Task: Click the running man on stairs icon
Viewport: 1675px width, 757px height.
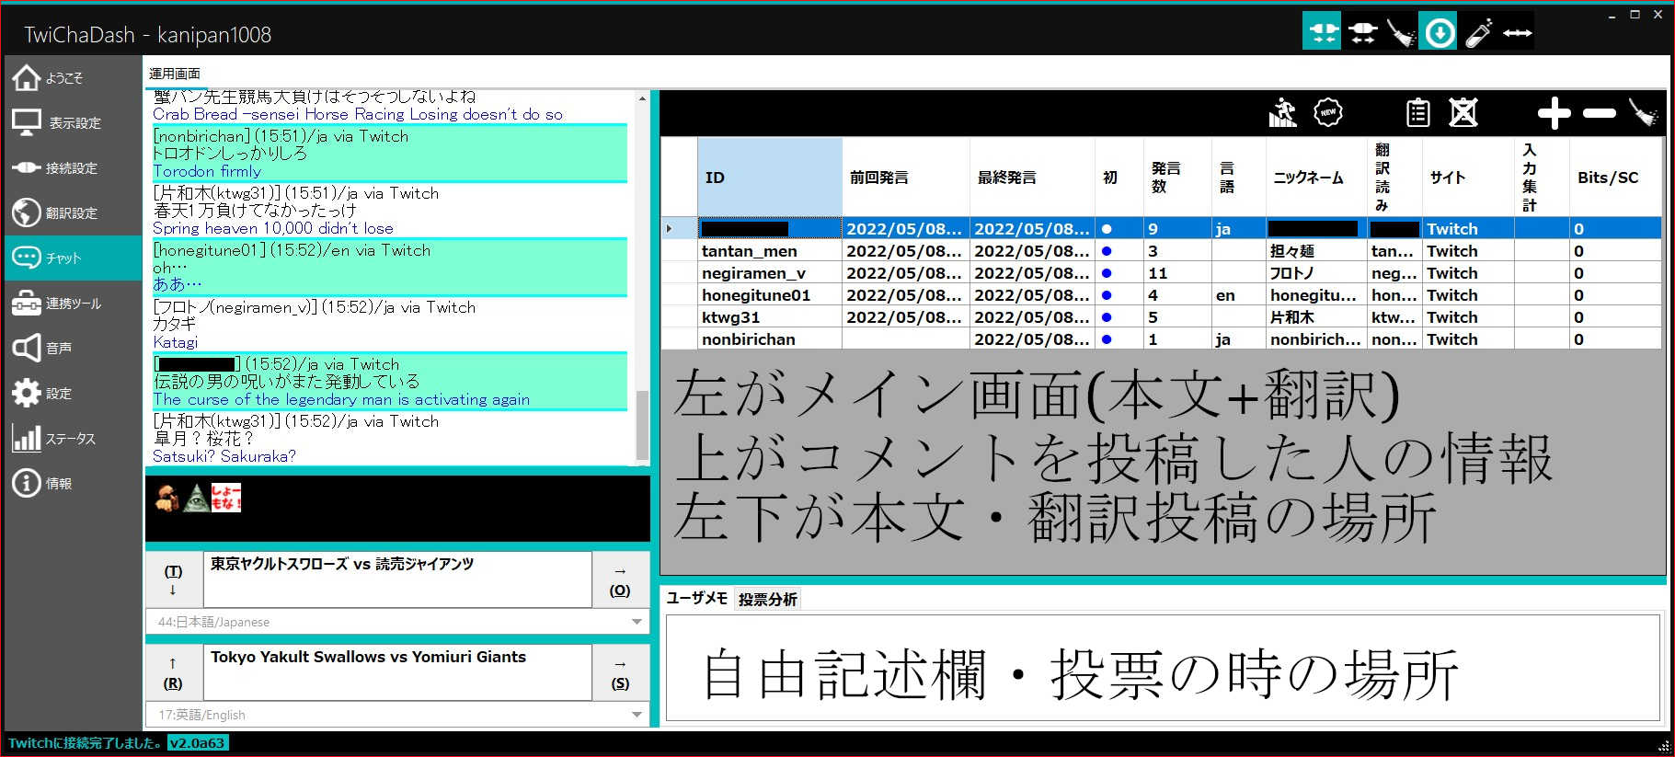Action: pos(1282,113)
